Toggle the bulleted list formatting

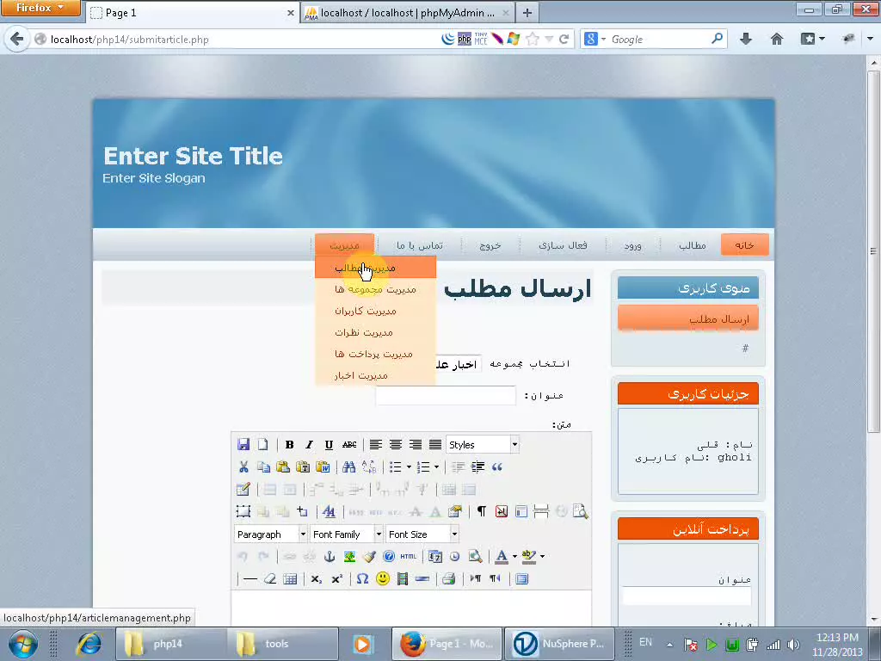(x=397, y=466)
